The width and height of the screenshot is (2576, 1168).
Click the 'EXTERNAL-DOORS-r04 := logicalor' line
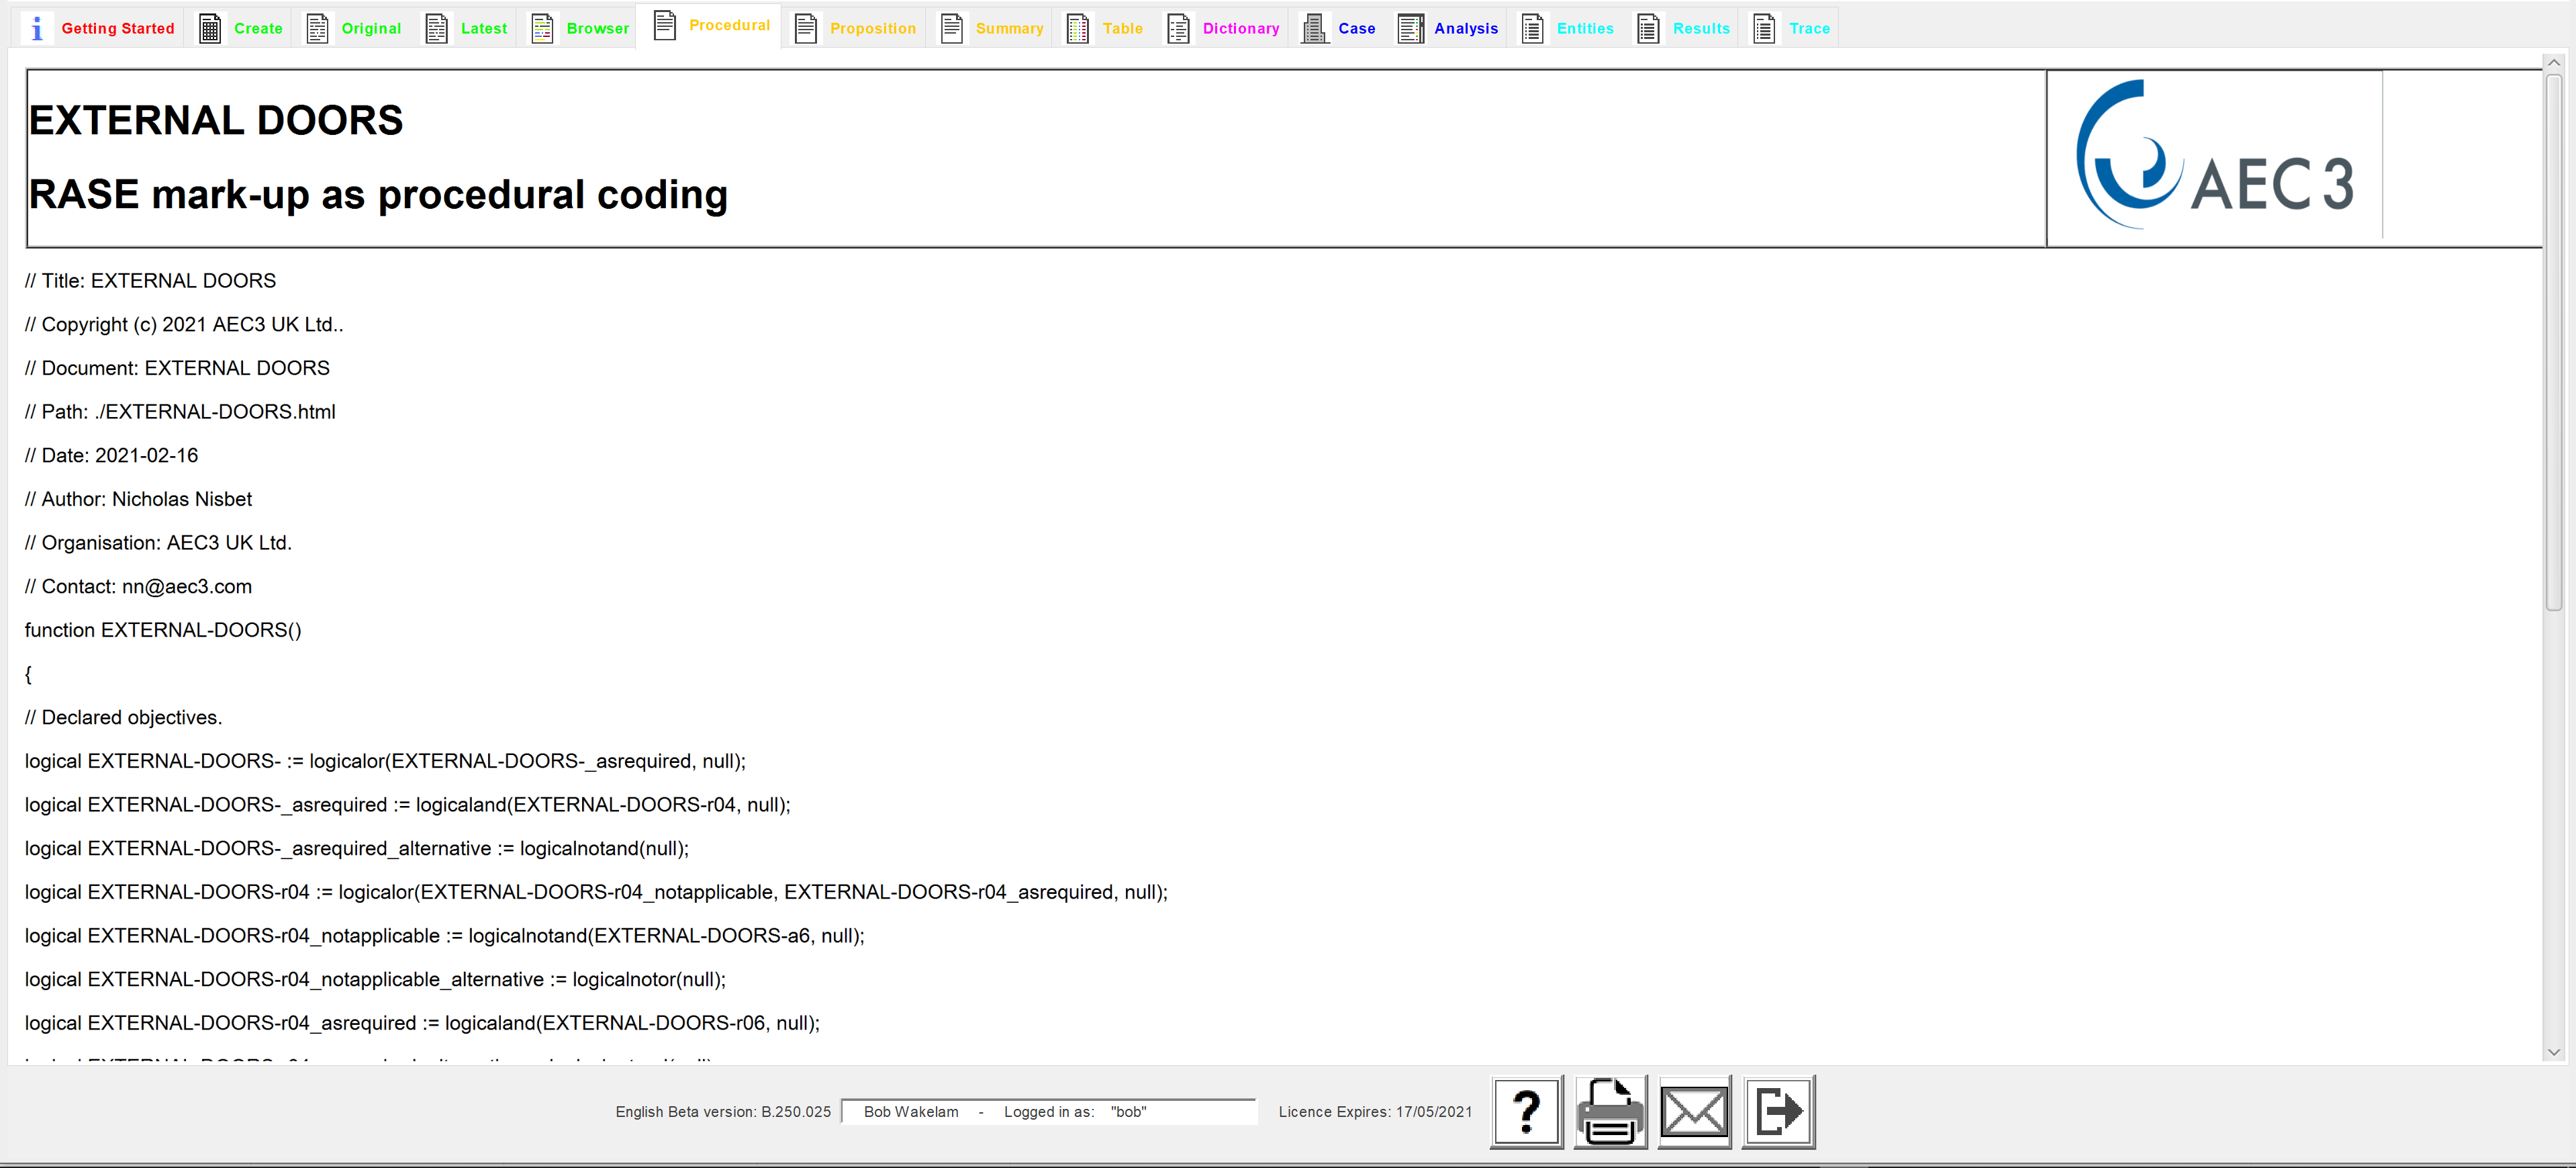pos(596,892)
